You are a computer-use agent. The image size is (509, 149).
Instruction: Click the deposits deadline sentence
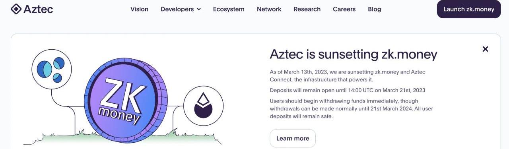(x=348, y=90)
